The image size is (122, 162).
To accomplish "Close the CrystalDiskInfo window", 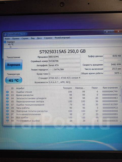I will point(118,31).
